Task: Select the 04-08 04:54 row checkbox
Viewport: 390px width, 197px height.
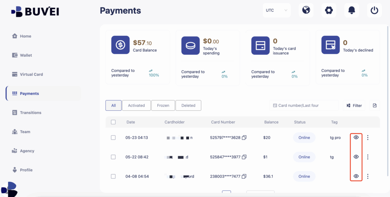Action: click(x=113, y=176)
